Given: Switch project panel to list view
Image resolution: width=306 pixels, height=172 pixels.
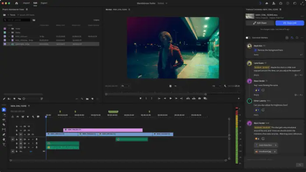Looking at the screenshot, I should click(x=9, y=99).
